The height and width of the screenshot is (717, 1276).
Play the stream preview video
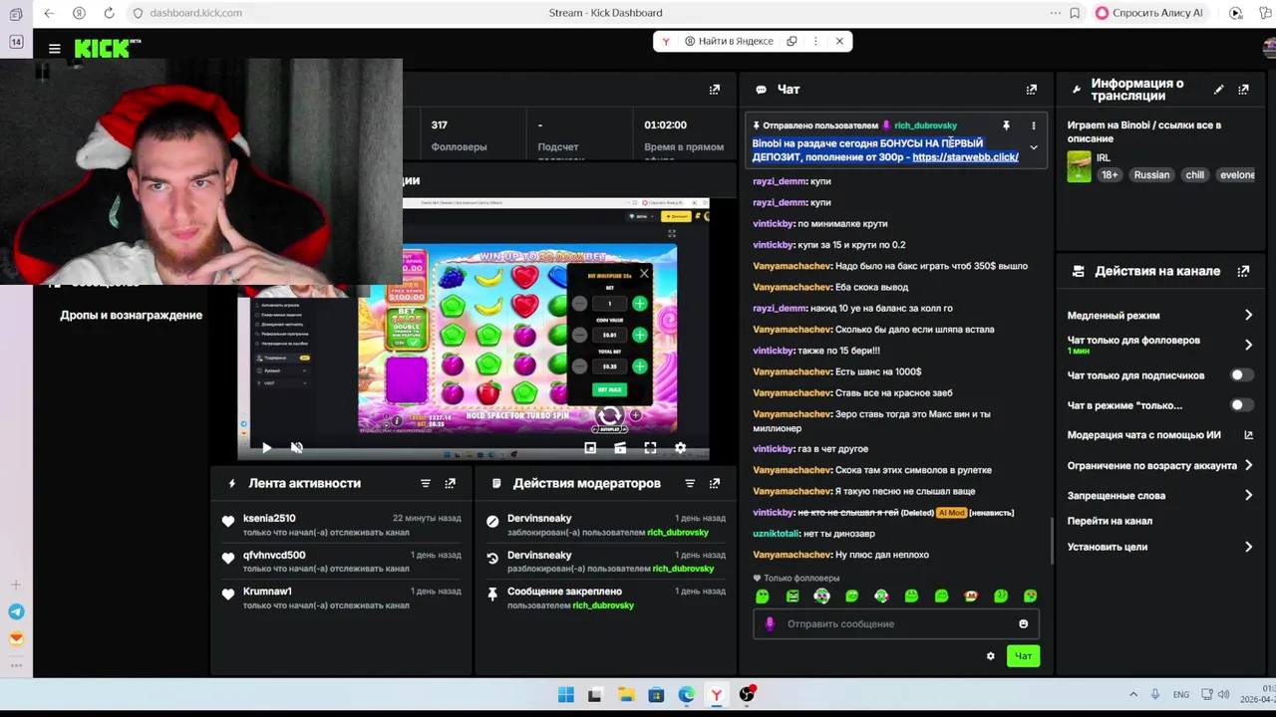(x=266, y=448)
